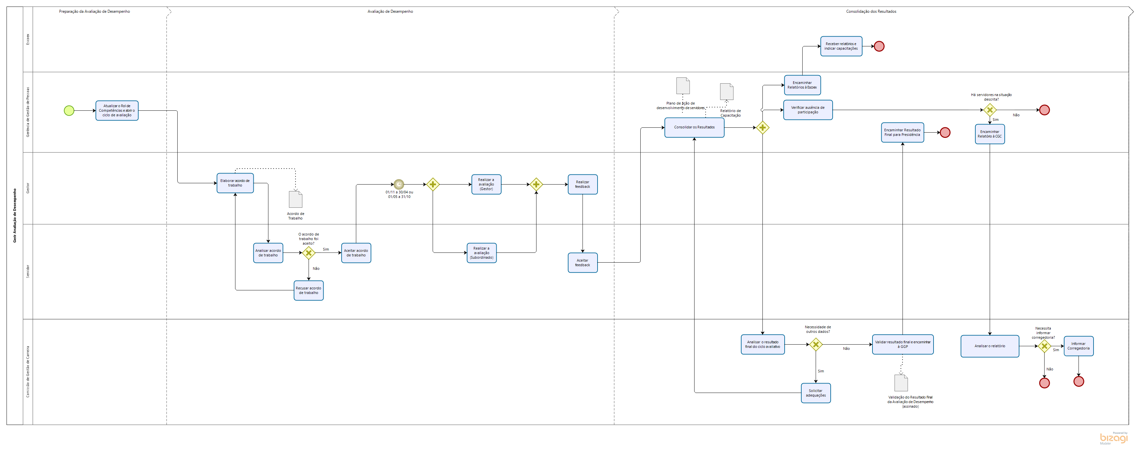This screenshot has height=455, width=1135.
Task: Select the 'Relatório de Capacitação' document icon
Action: [727, 92]
